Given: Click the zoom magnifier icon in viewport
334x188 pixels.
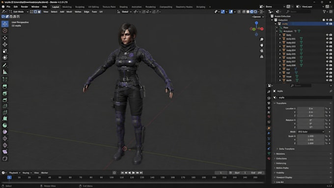Looking at the screenshot, I should [262, 39].
